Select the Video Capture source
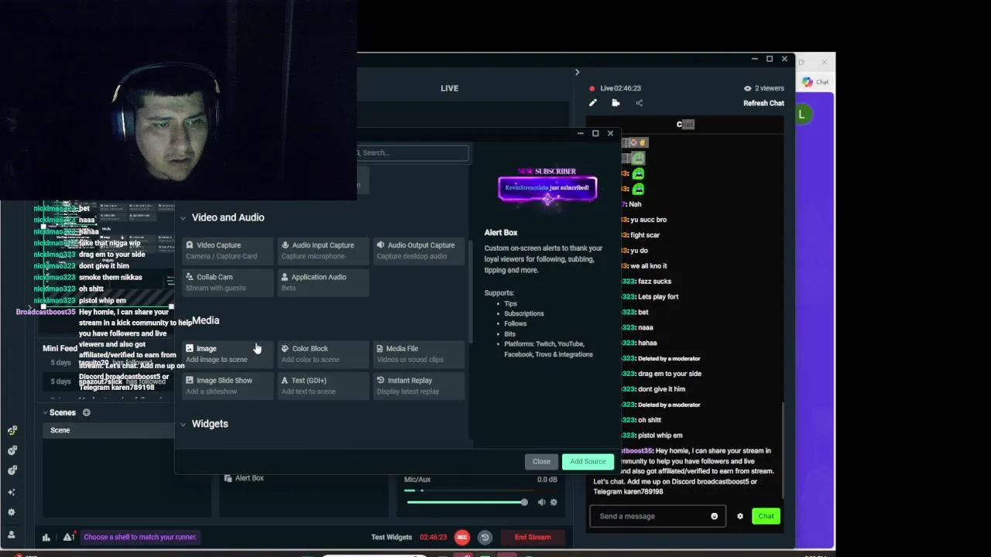 (228, 251)
